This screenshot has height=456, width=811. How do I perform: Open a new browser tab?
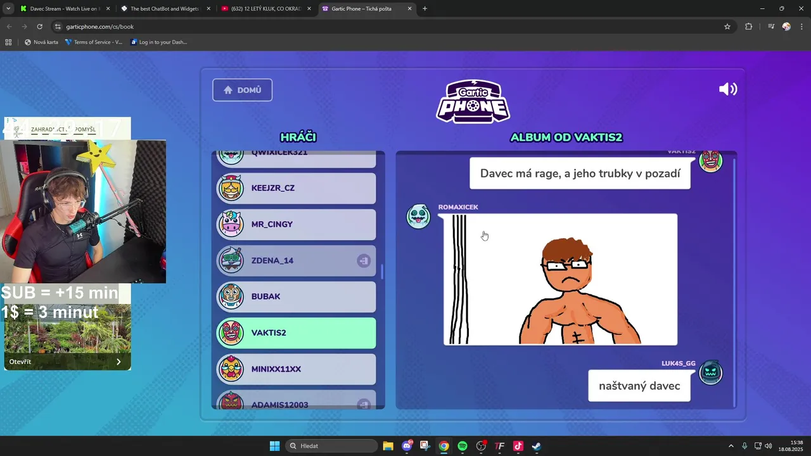(425, 9)
